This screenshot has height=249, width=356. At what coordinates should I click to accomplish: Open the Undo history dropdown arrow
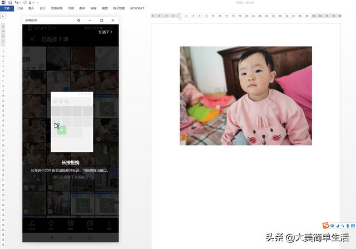coord(20,2)
